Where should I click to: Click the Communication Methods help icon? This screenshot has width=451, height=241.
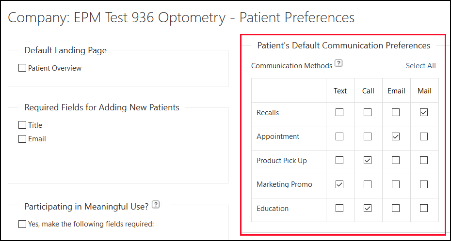click(x=339, y=63)
